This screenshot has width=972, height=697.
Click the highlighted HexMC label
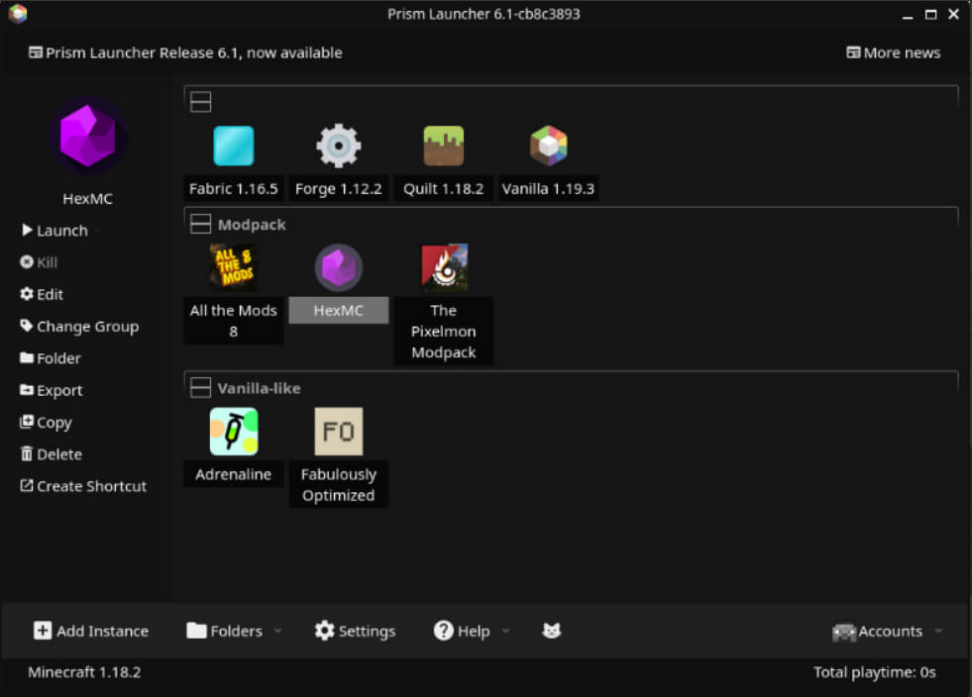[x=339, y=310]
